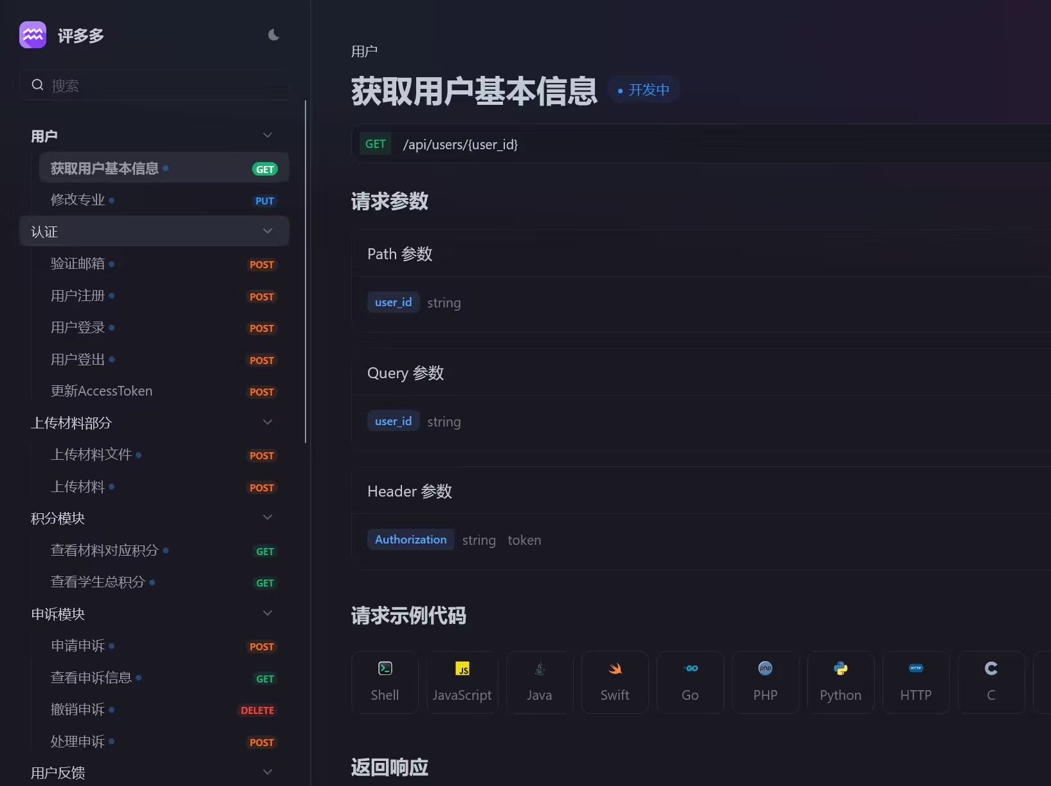The image size is (1051, 786).
Task: Click the 请求参数 heading
Action: [390, 201]
